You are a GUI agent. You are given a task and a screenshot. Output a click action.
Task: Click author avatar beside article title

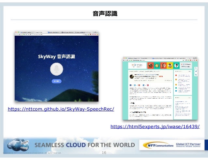click(x=132, y=77)
